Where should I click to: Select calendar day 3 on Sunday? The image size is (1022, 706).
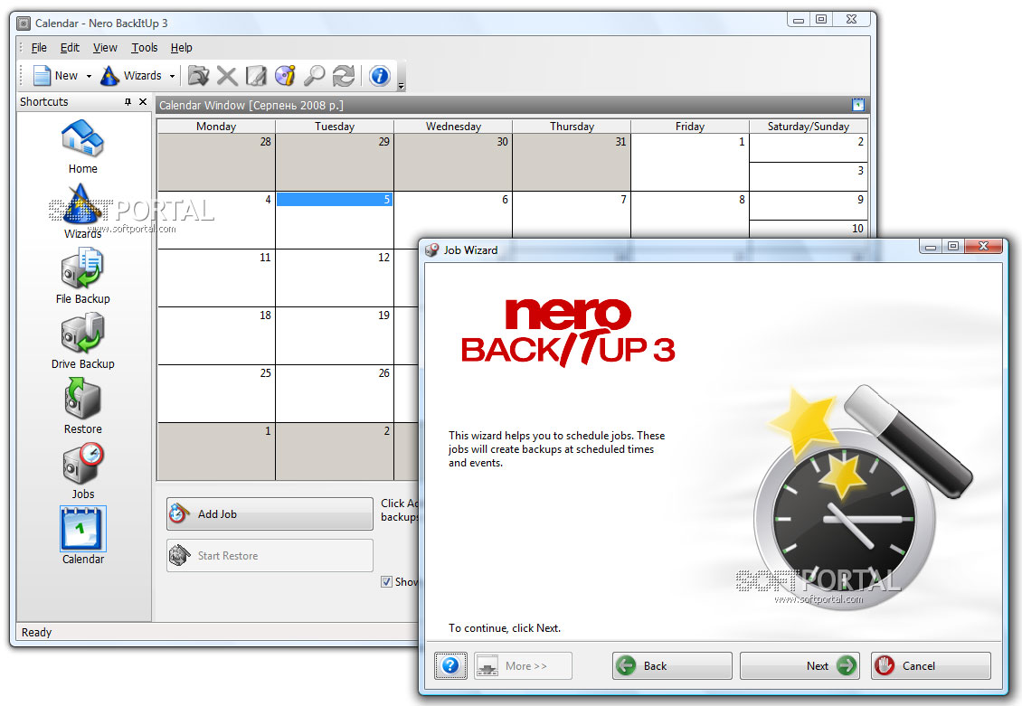click(809, 176)
